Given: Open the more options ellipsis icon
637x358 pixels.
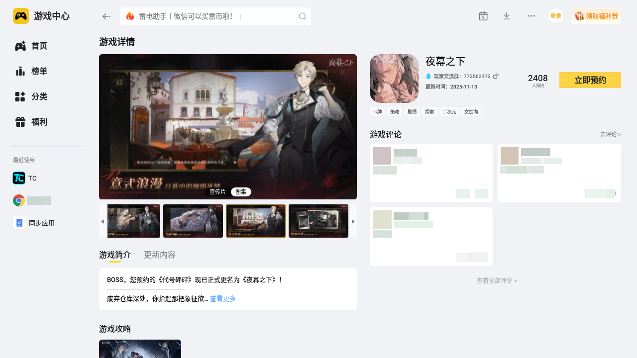Looking at the screenshot, I should pyautogui.click(x=531, y=16).
